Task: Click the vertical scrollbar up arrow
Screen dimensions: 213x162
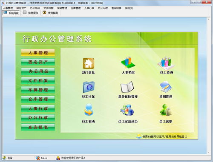Action: 208,19
